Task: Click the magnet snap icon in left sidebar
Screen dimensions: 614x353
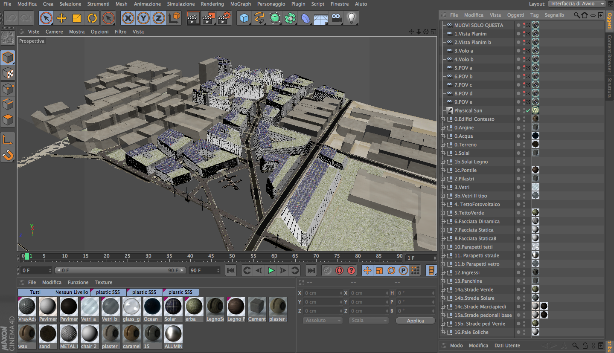Action: (8, 155)
